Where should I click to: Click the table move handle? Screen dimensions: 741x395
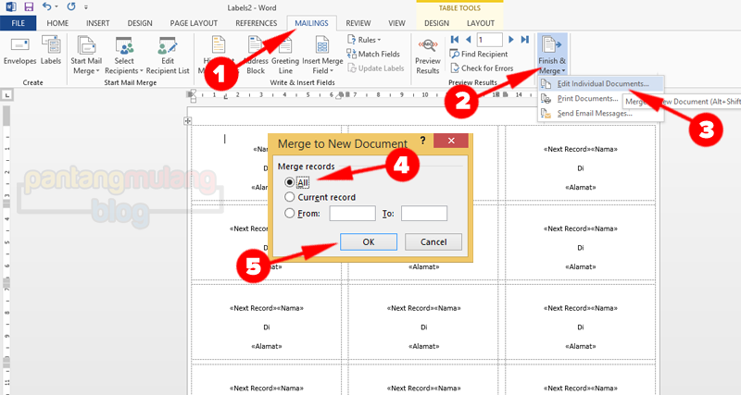[x=188, y=121]
